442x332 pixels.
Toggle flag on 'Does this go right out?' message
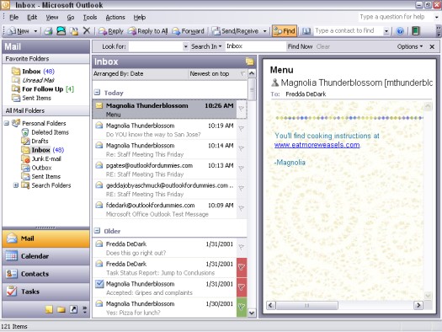242,247
